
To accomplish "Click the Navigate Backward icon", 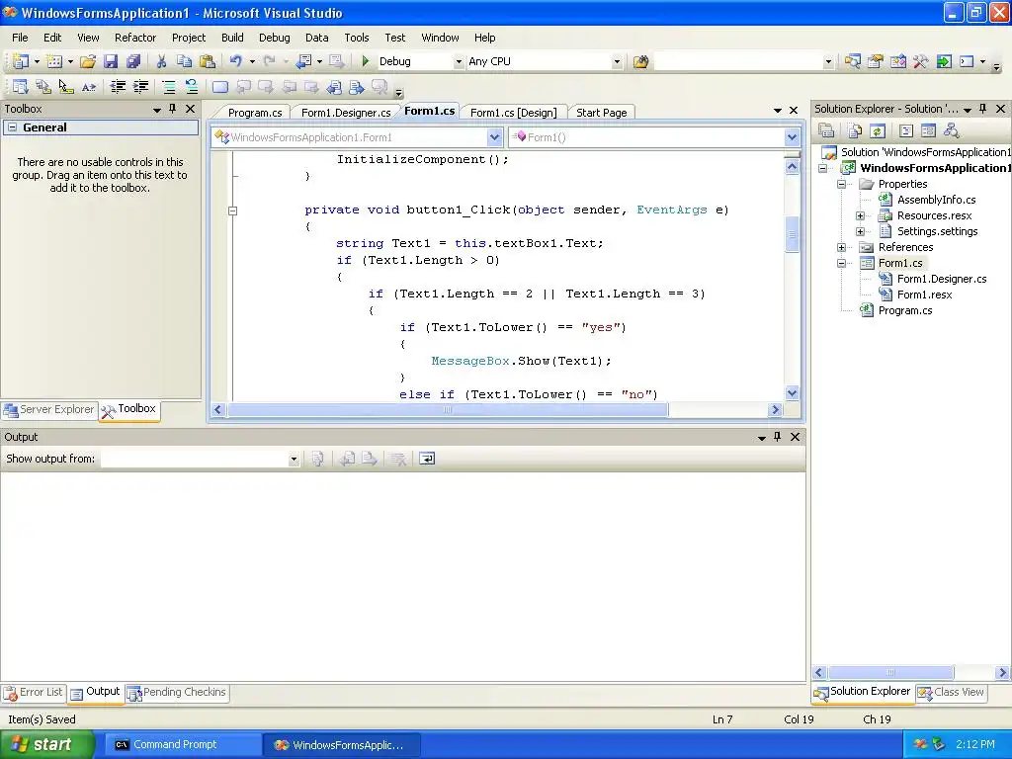I will click(x=303, y=61).
